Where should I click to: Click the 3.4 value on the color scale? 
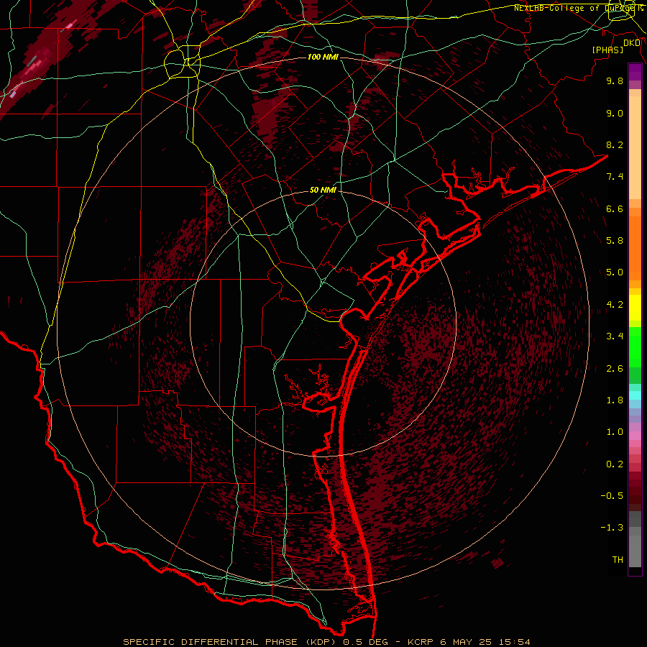click(x=615, y=336)
